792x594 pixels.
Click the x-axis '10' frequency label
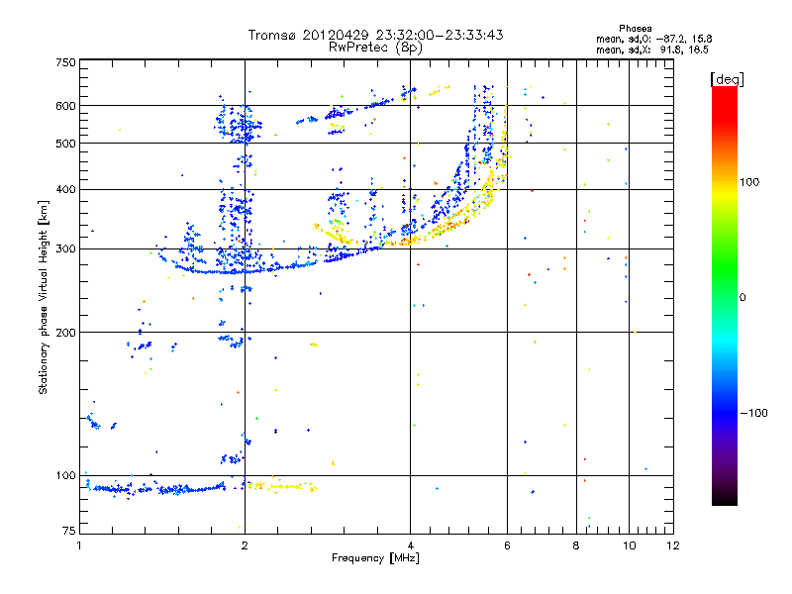(x=630, y=545)
